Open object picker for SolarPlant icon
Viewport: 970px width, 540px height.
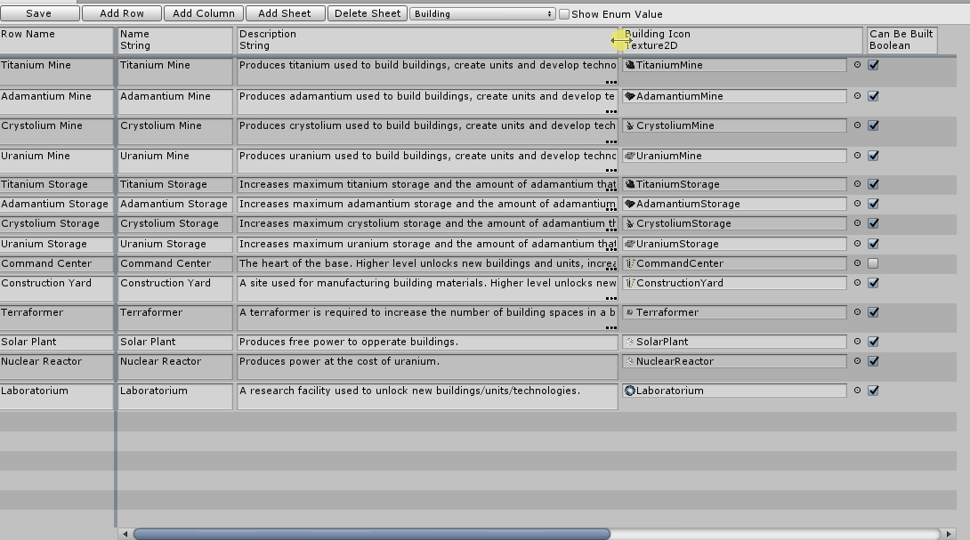[857, 342]
